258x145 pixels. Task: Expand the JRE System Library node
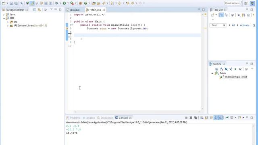point(8,26)
